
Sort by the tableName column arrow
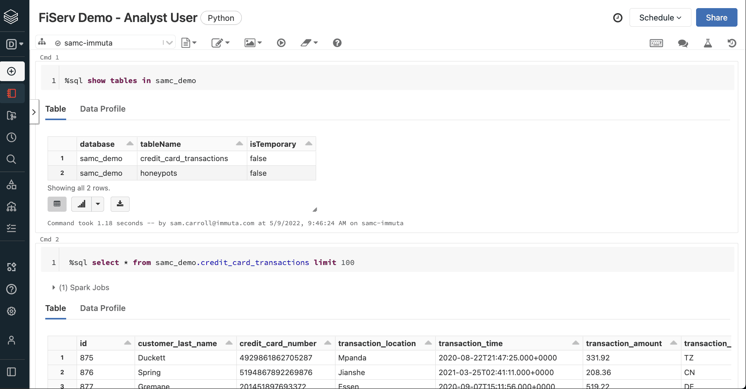tap(240, 144)
